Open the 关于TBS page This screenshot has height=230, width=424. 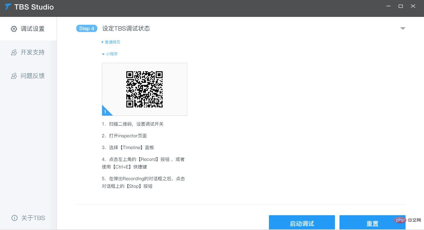tap(28, 218)
